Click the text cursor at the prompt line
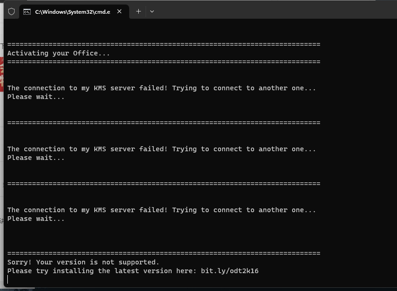 [x=8, y=280]
